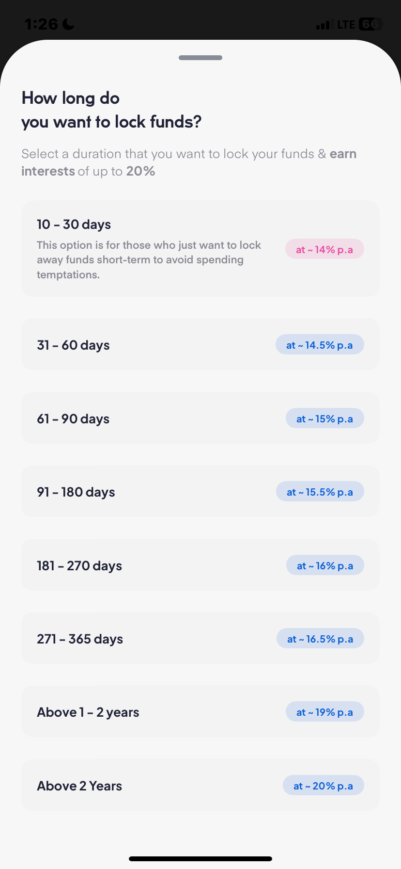401x869 pixels.
Task: Tap the LTE network indicator
Action: (346, 24)
